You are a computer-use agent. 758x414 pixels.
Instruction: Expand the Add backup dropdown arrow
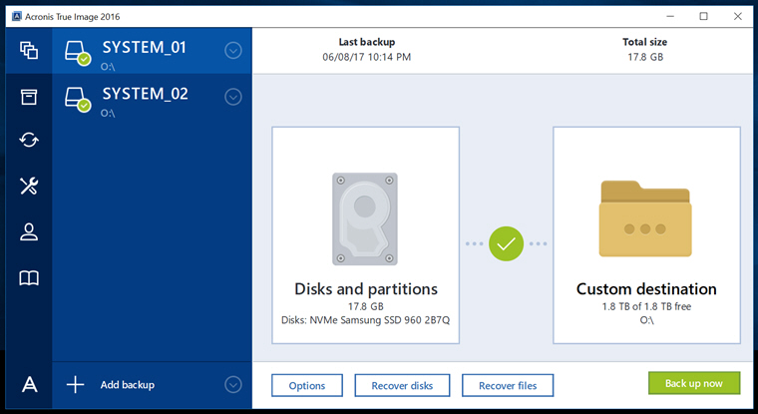(x=233, y=385)
